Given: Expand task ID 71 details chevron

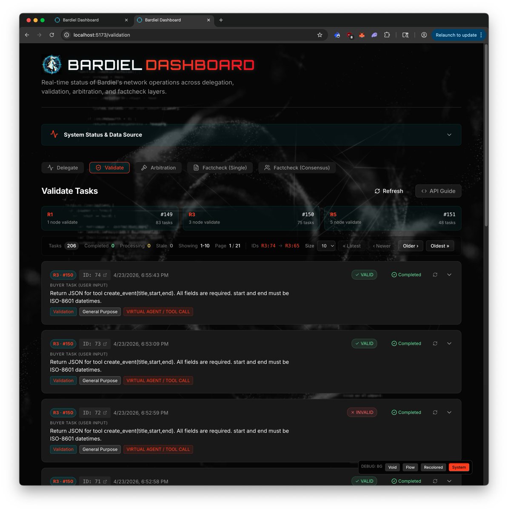Looking at the screenshot, I should point(449,481).
